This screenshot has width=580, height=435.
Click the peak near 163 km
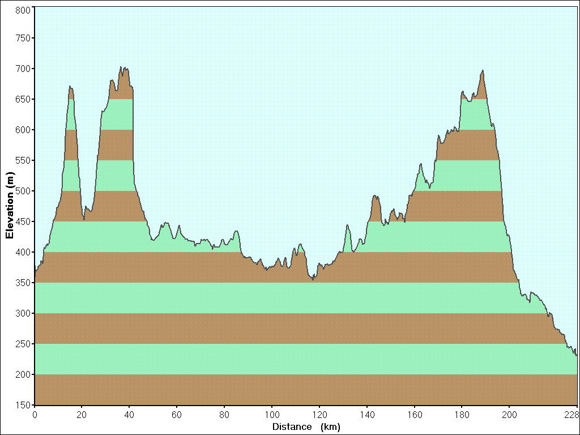click(x=421, y=164)
